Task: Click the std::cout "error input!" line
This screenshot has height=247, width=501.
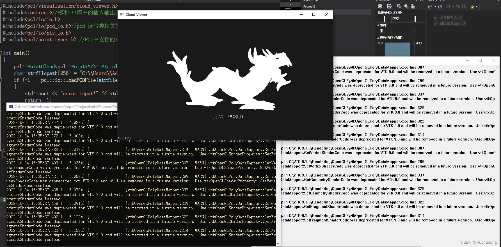Action: coord(71,93)
